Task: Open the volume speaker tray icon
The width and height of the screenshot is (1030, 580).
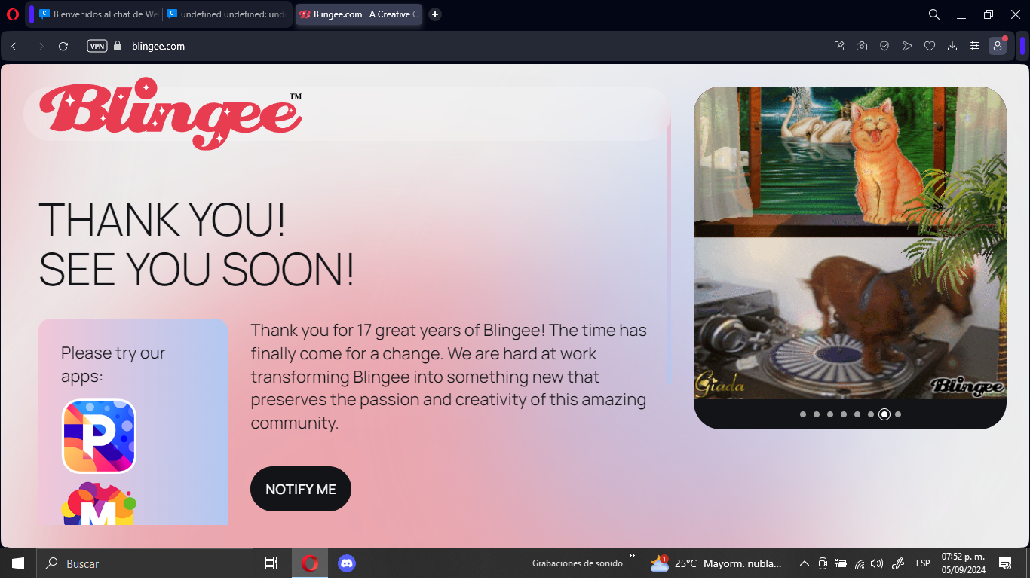Action: [876, 563]
